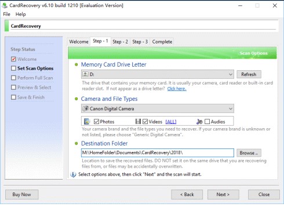Click the drive icon beside D: letter
Image resolution: width=284 pixels, height=218 pixels.
(85, 74)
